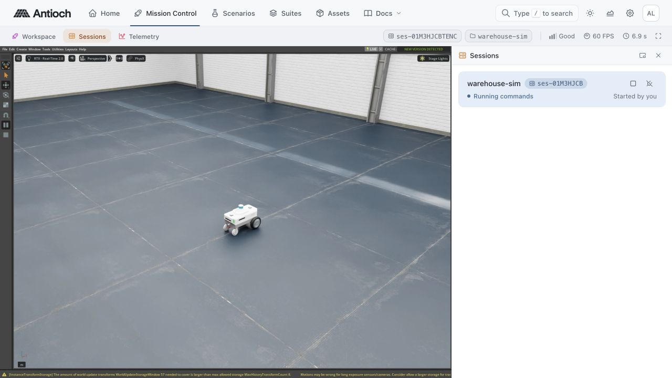Open the Perspective camera dropdown
Image resolution: width=672 pixels, height=378 pixels.
click(93, 58)
